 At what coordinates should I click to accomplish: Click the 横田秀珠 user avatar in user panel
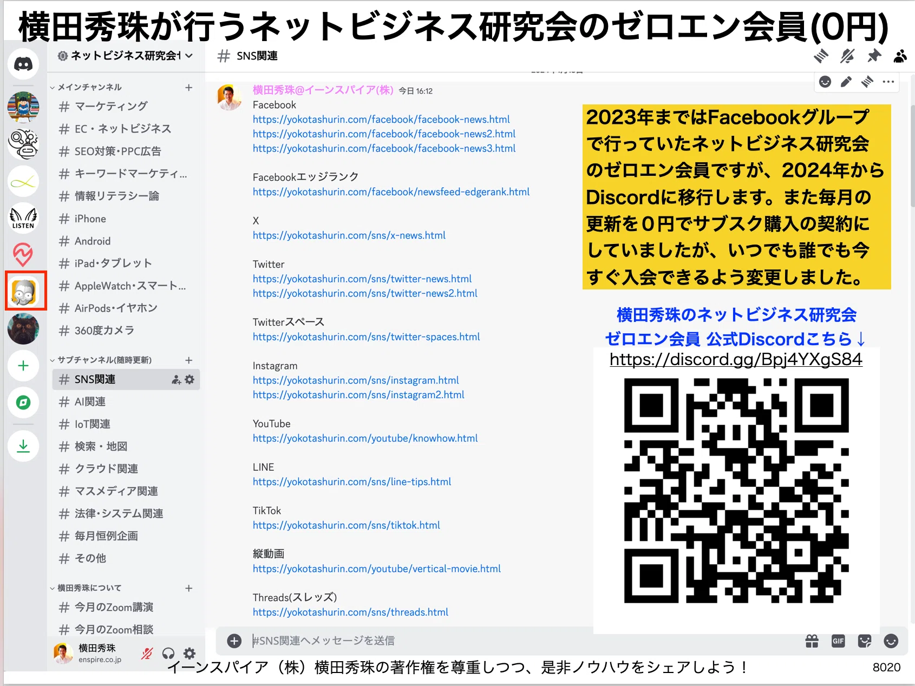click(x=63, y=653)
